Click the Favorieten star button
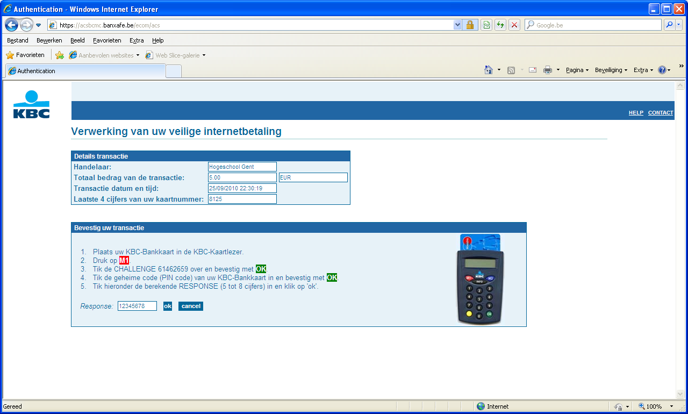 pyautogui.click(x=25, y=55)
